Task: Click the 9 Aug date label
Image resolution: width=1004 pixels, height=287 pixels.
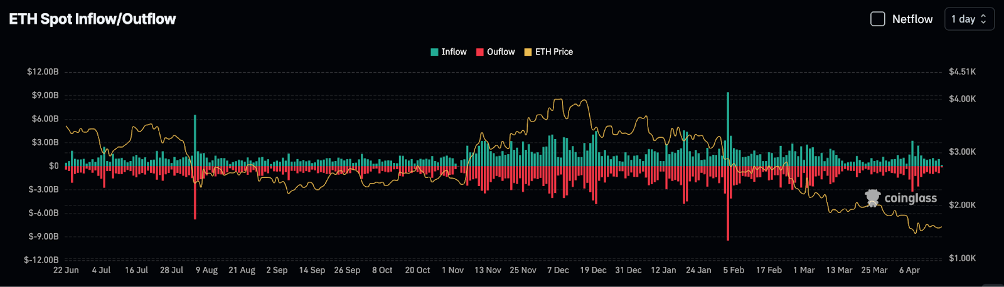Action: (x=206, y=270)
